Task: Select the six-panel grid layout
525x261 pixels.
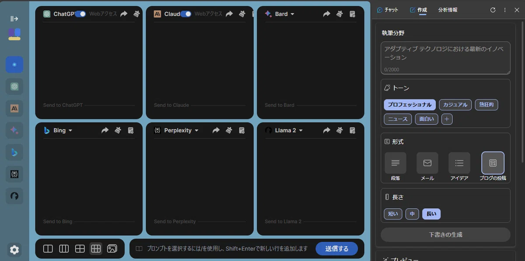Action: (96, 248)
